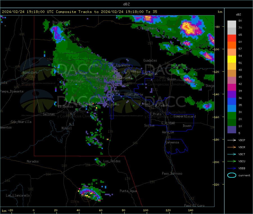Pick the light gray swatch below 80 dBZ

[232, 24]
